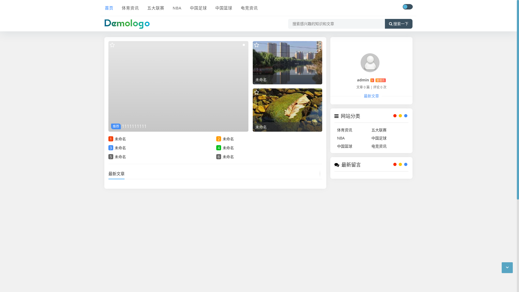Click the star icon on the large slider image
The width and height of the screenshot is (519, 292).
(112, 45)
